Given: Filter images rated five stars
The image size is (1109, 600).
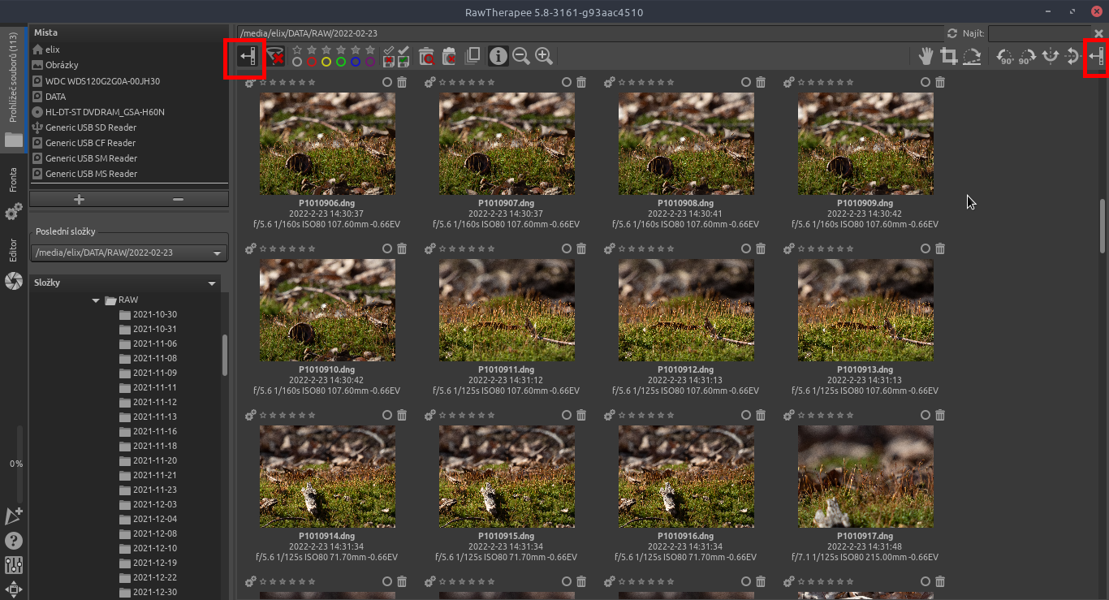Looking at the screenshot, I should (370, 50).
